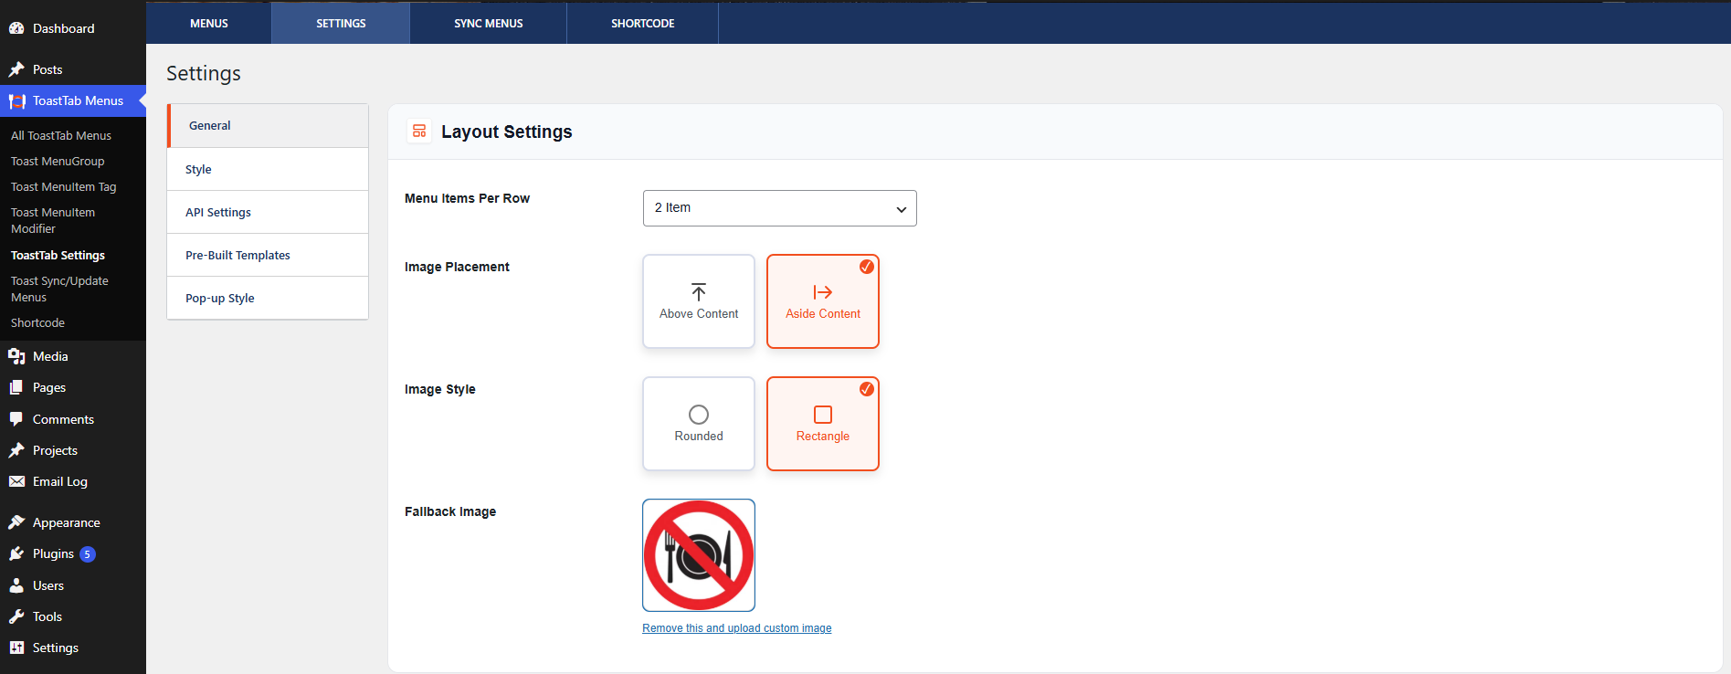
Task: Click the fallback image thumbnail
Action: (x=699, y=555)
